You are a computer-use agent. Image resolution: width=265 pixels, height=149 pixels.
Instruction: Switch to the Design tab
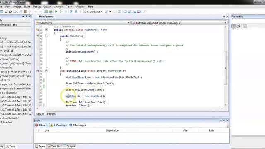pos(51,114)
